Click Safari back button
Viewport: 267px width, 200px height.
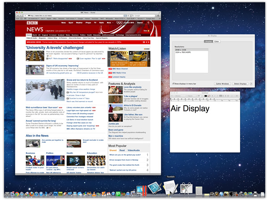coord(18,16)
